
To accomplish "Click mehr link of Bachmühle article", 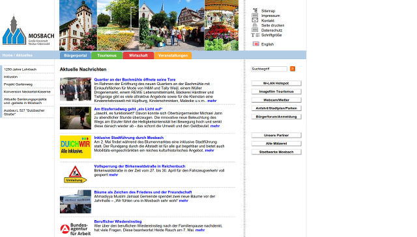I will [x=212, y=101].
